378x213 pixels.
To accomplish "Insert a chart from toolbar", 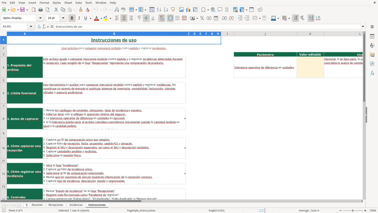I will point(188,10).
